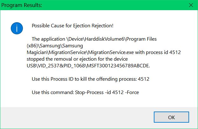Click the empty green title bar area
Screen dimensions: 198x129
click(x=111, y=5)
